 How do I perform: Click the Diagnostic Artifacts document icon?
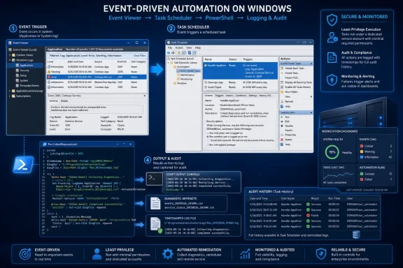155,203
